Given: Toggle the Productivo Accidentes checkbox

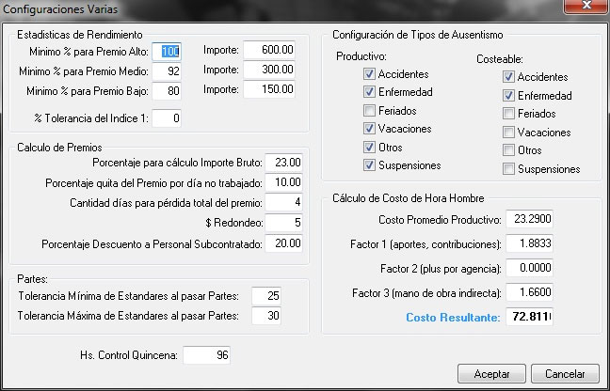Looking at the screenshot, I should (370, 74).
